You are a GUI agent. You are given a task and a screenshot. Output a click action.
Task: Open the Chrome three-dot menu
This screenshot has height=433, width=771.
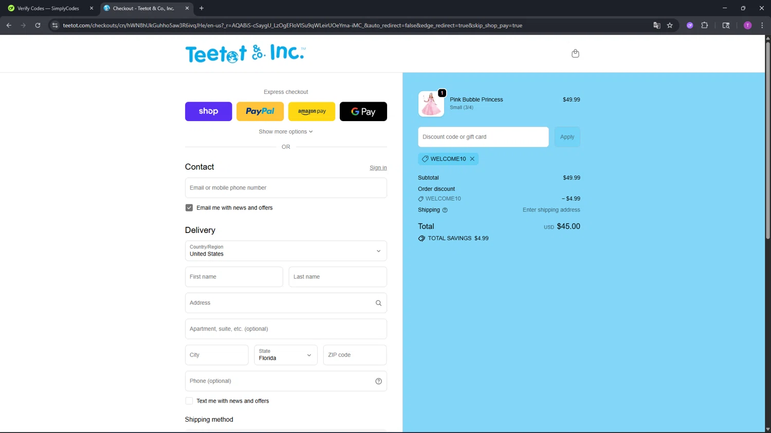(x=762, y=25)
